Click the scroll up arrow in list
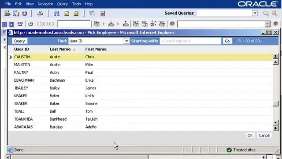The image size is (282, 159). point(275,62)
